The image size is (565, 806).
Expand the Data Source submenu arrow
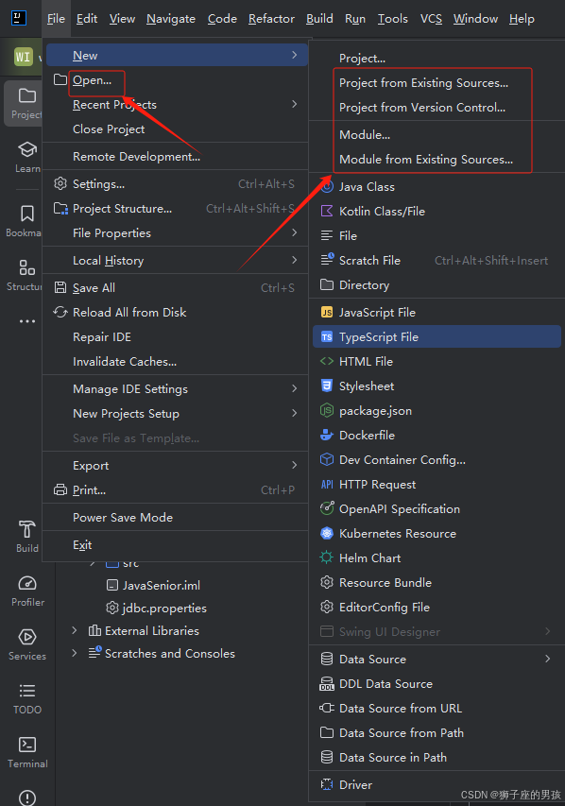coord(547,659)
